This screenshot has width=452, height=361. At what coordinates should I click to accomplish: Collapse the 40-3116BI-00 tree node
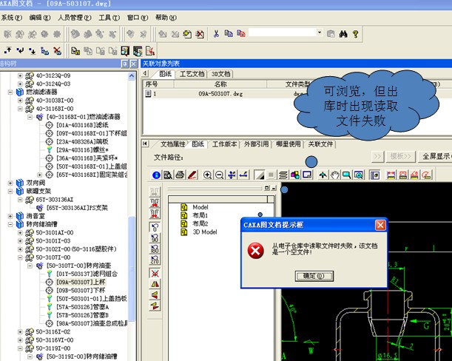point(20,109)
